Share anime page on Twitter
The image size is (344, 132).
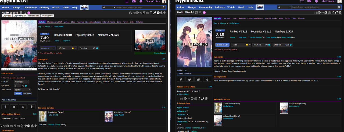[x=14, y=107]
